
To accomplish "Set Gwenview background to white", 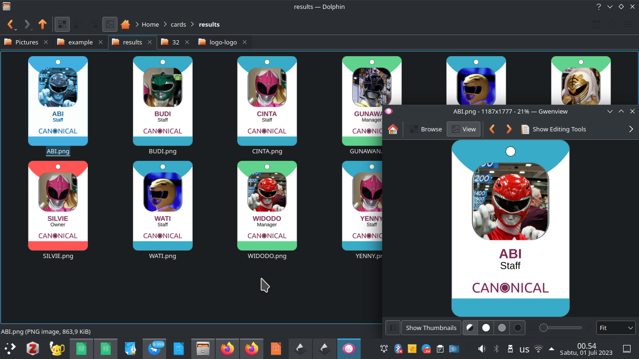I will point(486,328).
